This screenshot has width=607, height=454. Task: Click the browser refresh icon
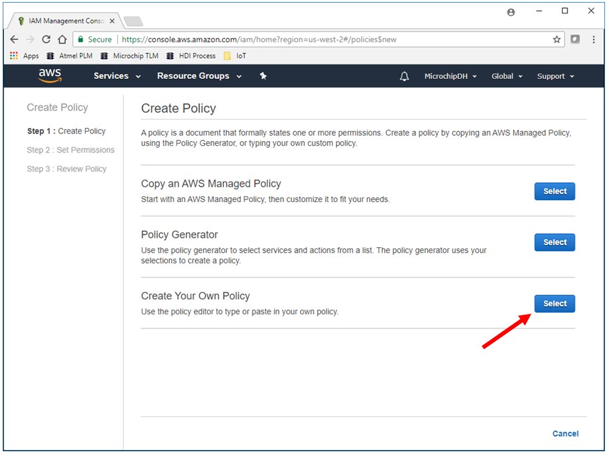click(x=45, y=40)
